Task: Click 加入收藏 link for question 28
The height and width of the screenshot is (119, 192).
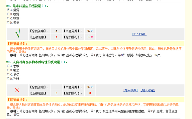Action: click(139, 34)
